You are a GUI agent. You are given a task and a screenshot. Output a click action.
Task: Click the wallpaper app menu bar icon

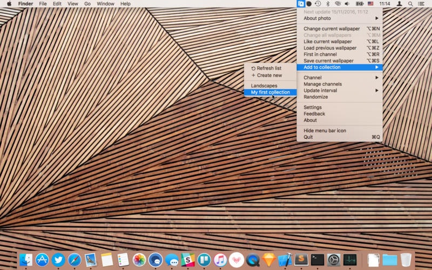[x=301, y=4]
